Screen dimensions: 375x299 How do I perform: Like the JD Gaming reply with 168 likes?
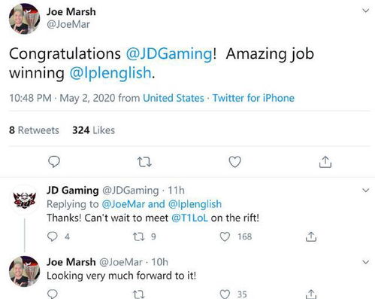click(x=225, y=236)
